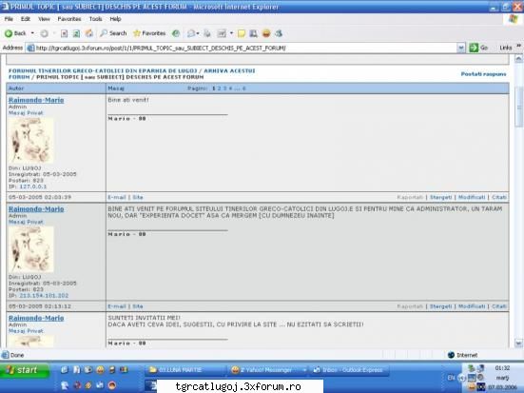The height and width of the screenshot is (393, 524).
Task: Switch to Inbox - Outlook Express taskbar button
Action: pyautogui.click(x=350, y=370)
